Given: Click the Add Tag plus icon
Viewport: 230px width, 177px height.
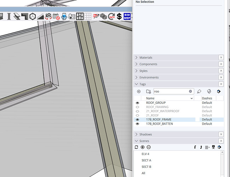Looking at the screenshot, I should click(138, 91).
